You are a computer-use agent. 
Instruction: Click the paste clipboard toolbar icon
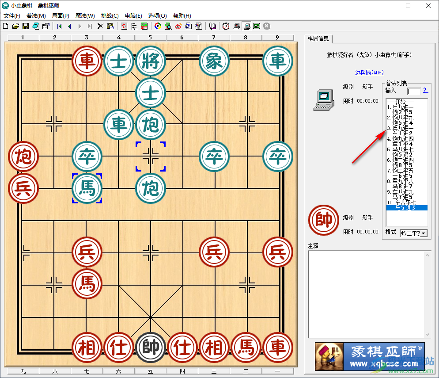pos(110,27)
